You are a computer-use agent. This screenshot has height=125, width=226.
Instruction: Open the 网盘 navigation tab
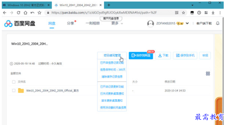[x=52, y=23]
